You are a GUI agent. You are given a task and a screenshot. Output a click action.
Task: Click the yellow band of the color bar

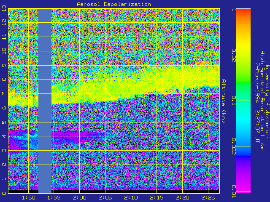click(243, 46)
